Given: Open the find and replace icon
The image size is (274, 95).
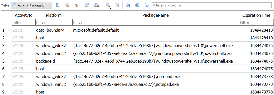Looking at the screenshot, I should (147, 5).
